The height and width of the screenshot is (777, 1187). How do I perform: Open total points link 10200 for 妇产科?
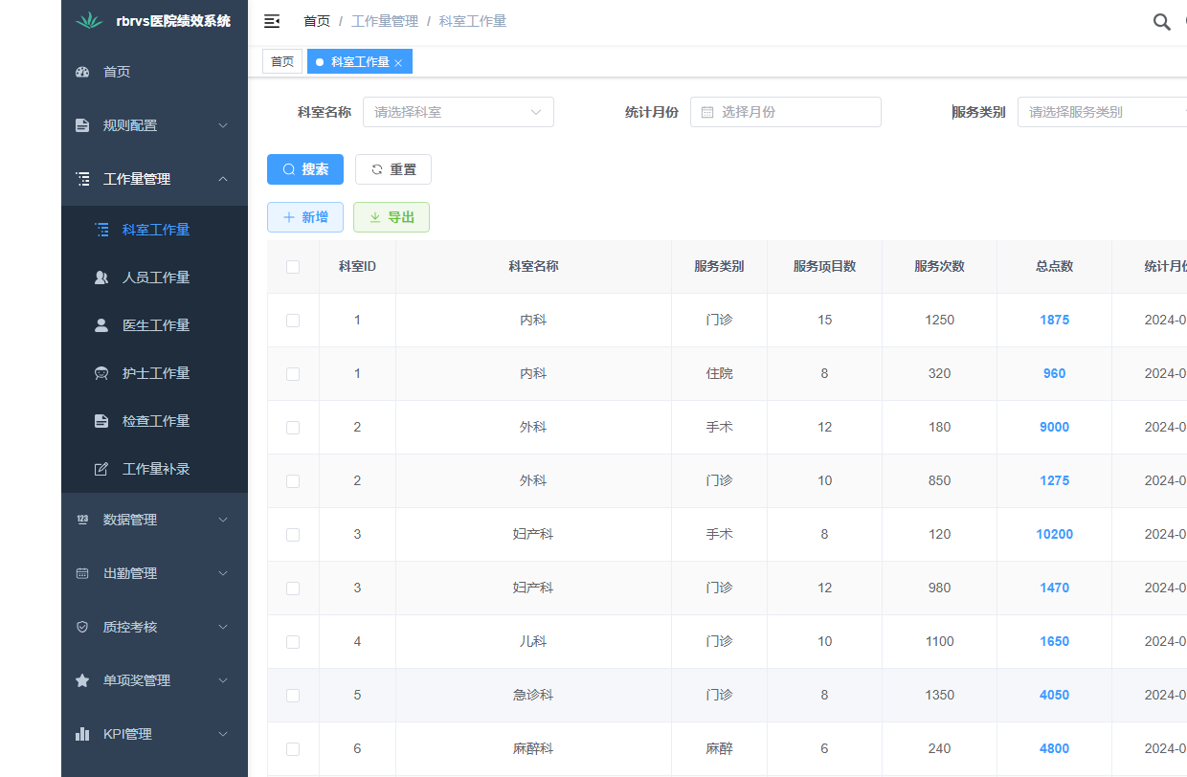[x=1053, y=534]
